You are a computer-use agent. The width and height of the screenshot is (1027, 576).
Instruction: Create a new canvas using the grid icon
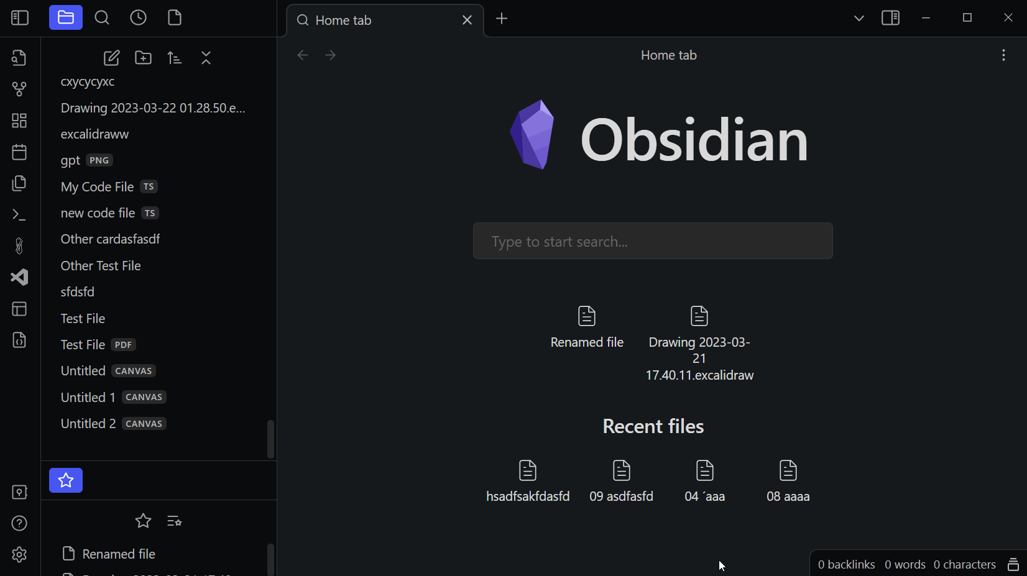click(19, 121)
